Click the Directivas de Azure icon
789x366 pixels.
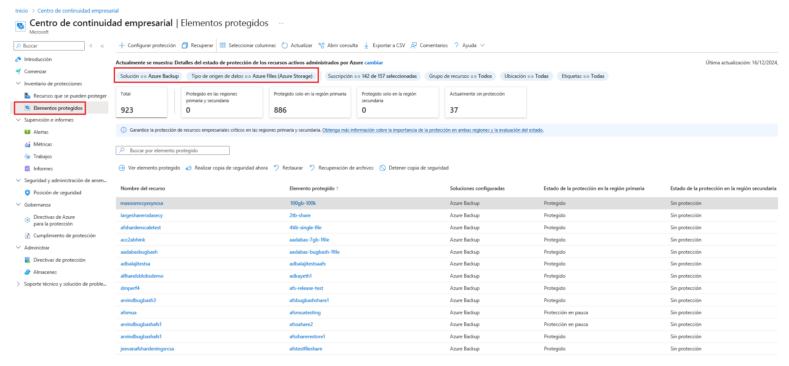pyautogui.click(x=27, y=220)
